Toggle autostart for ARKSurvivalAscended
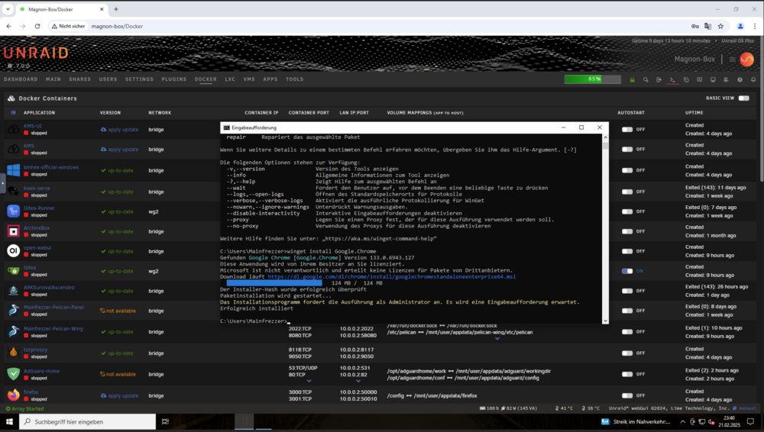Viewport: 764px width, 432px height. (x=627, y=291)
